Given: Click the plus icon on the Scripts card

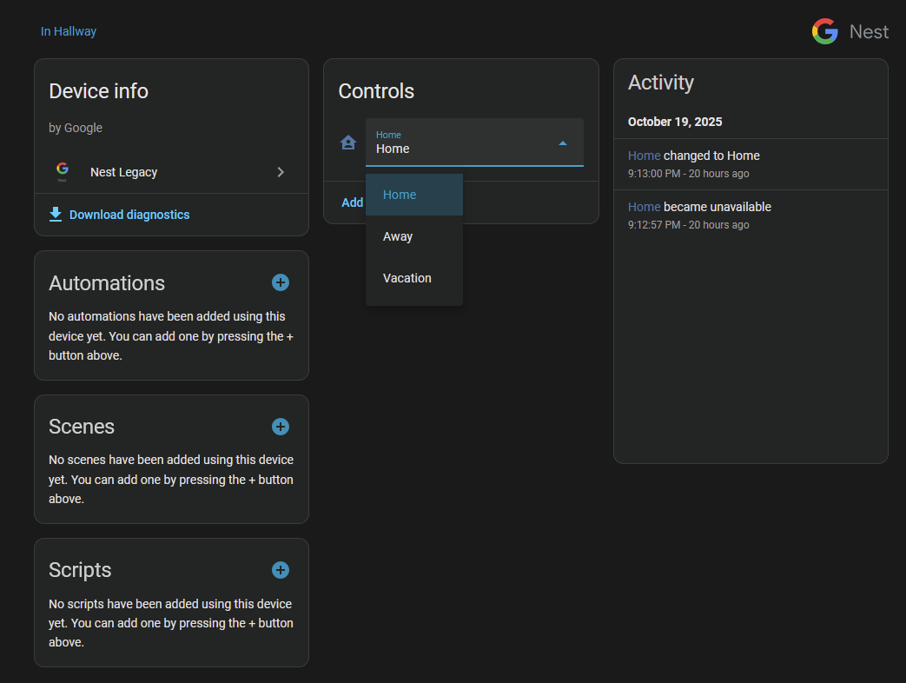Looking at the screenshot, I should (x=280, y=570).
